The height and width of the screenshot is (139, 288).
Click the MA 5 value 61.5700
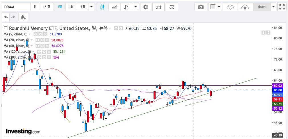[56, 34]
